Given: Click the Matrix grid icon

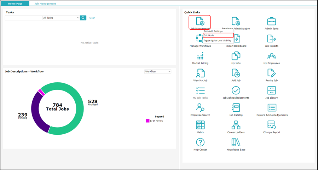Looking at the screenshot, I should point(200,125).
